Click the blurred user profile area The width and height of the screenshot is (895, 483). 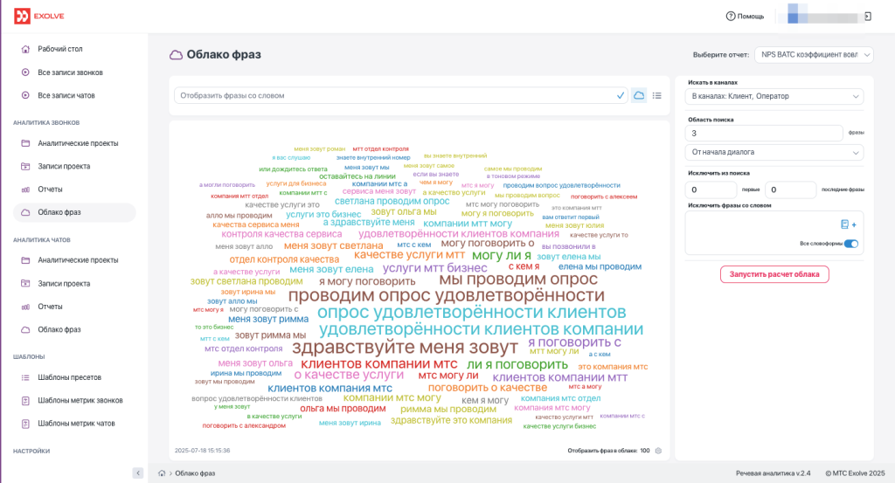point(822,14)
